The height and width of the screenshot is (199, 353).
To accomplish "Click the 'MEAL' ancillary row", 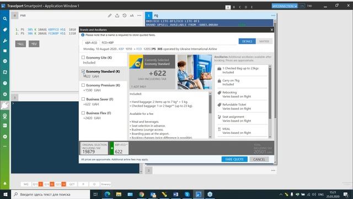I will pyautogui.click(x=242, y=131).
